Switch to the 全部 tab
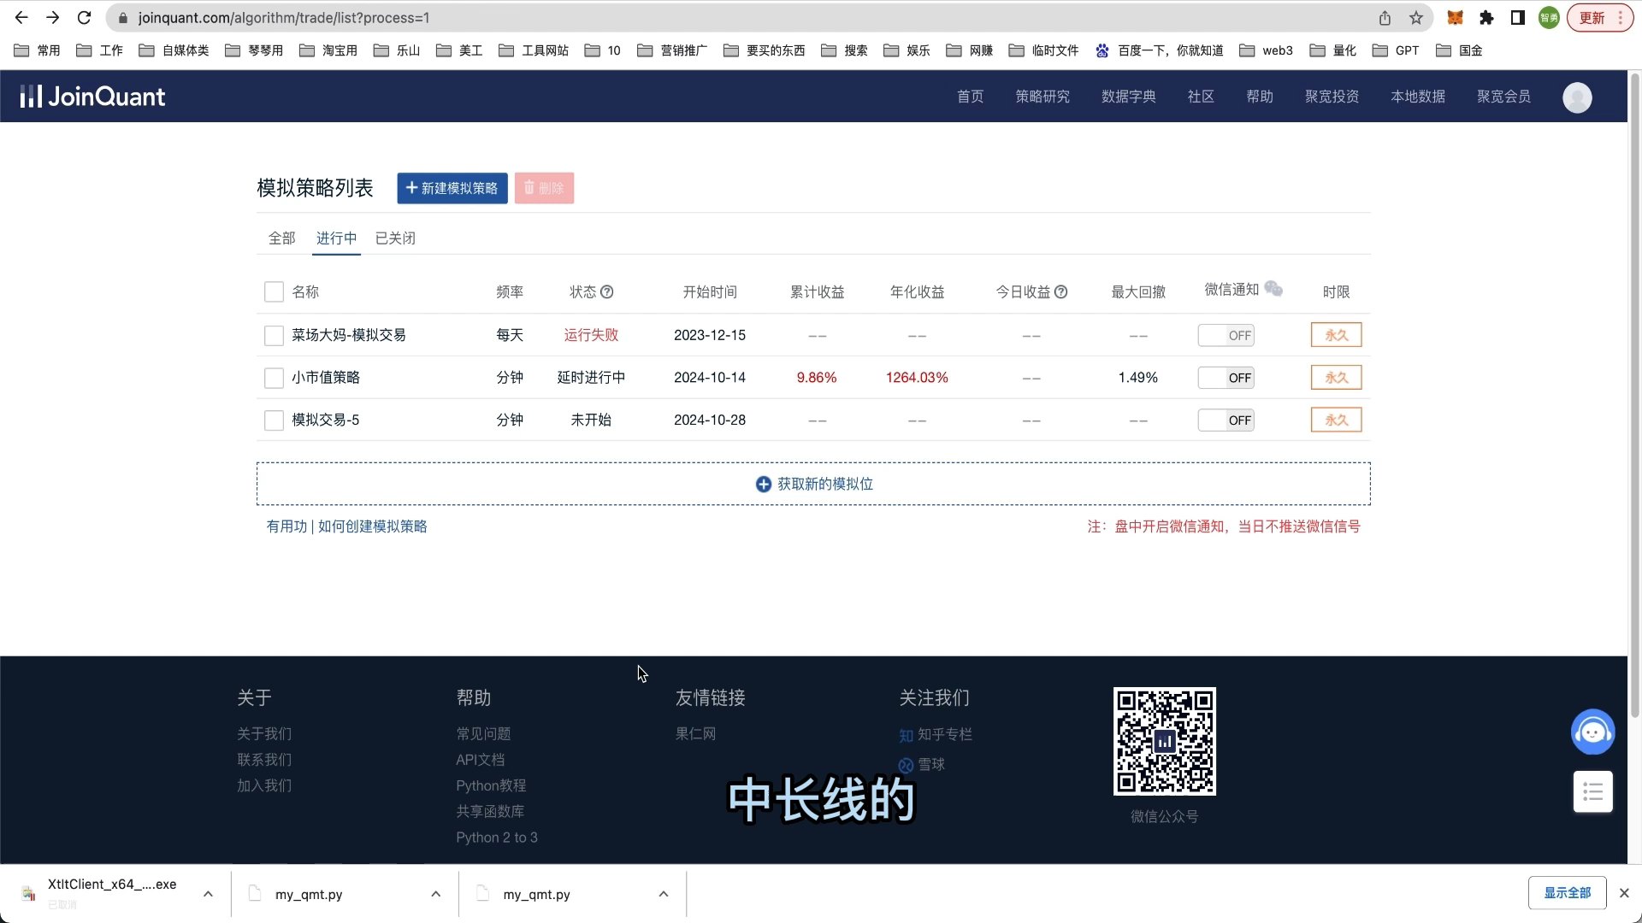Viewport: 1642px width, 923px height. pyautogui.click(x=282, y=238)
